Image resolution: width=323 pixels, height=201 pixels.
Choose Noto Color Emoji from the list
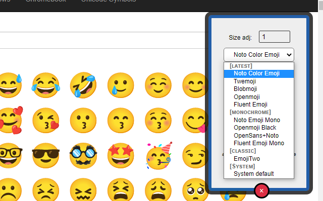pos(259,73)
